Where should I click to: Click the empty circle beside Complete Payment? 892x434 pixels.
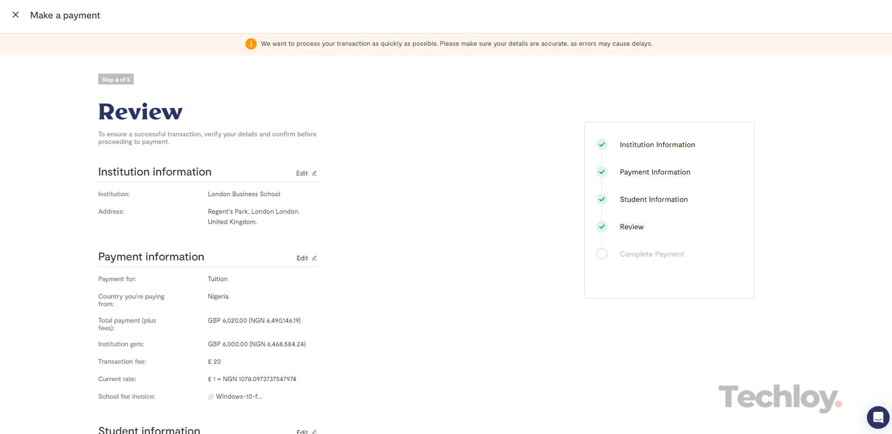click(602, 254)
